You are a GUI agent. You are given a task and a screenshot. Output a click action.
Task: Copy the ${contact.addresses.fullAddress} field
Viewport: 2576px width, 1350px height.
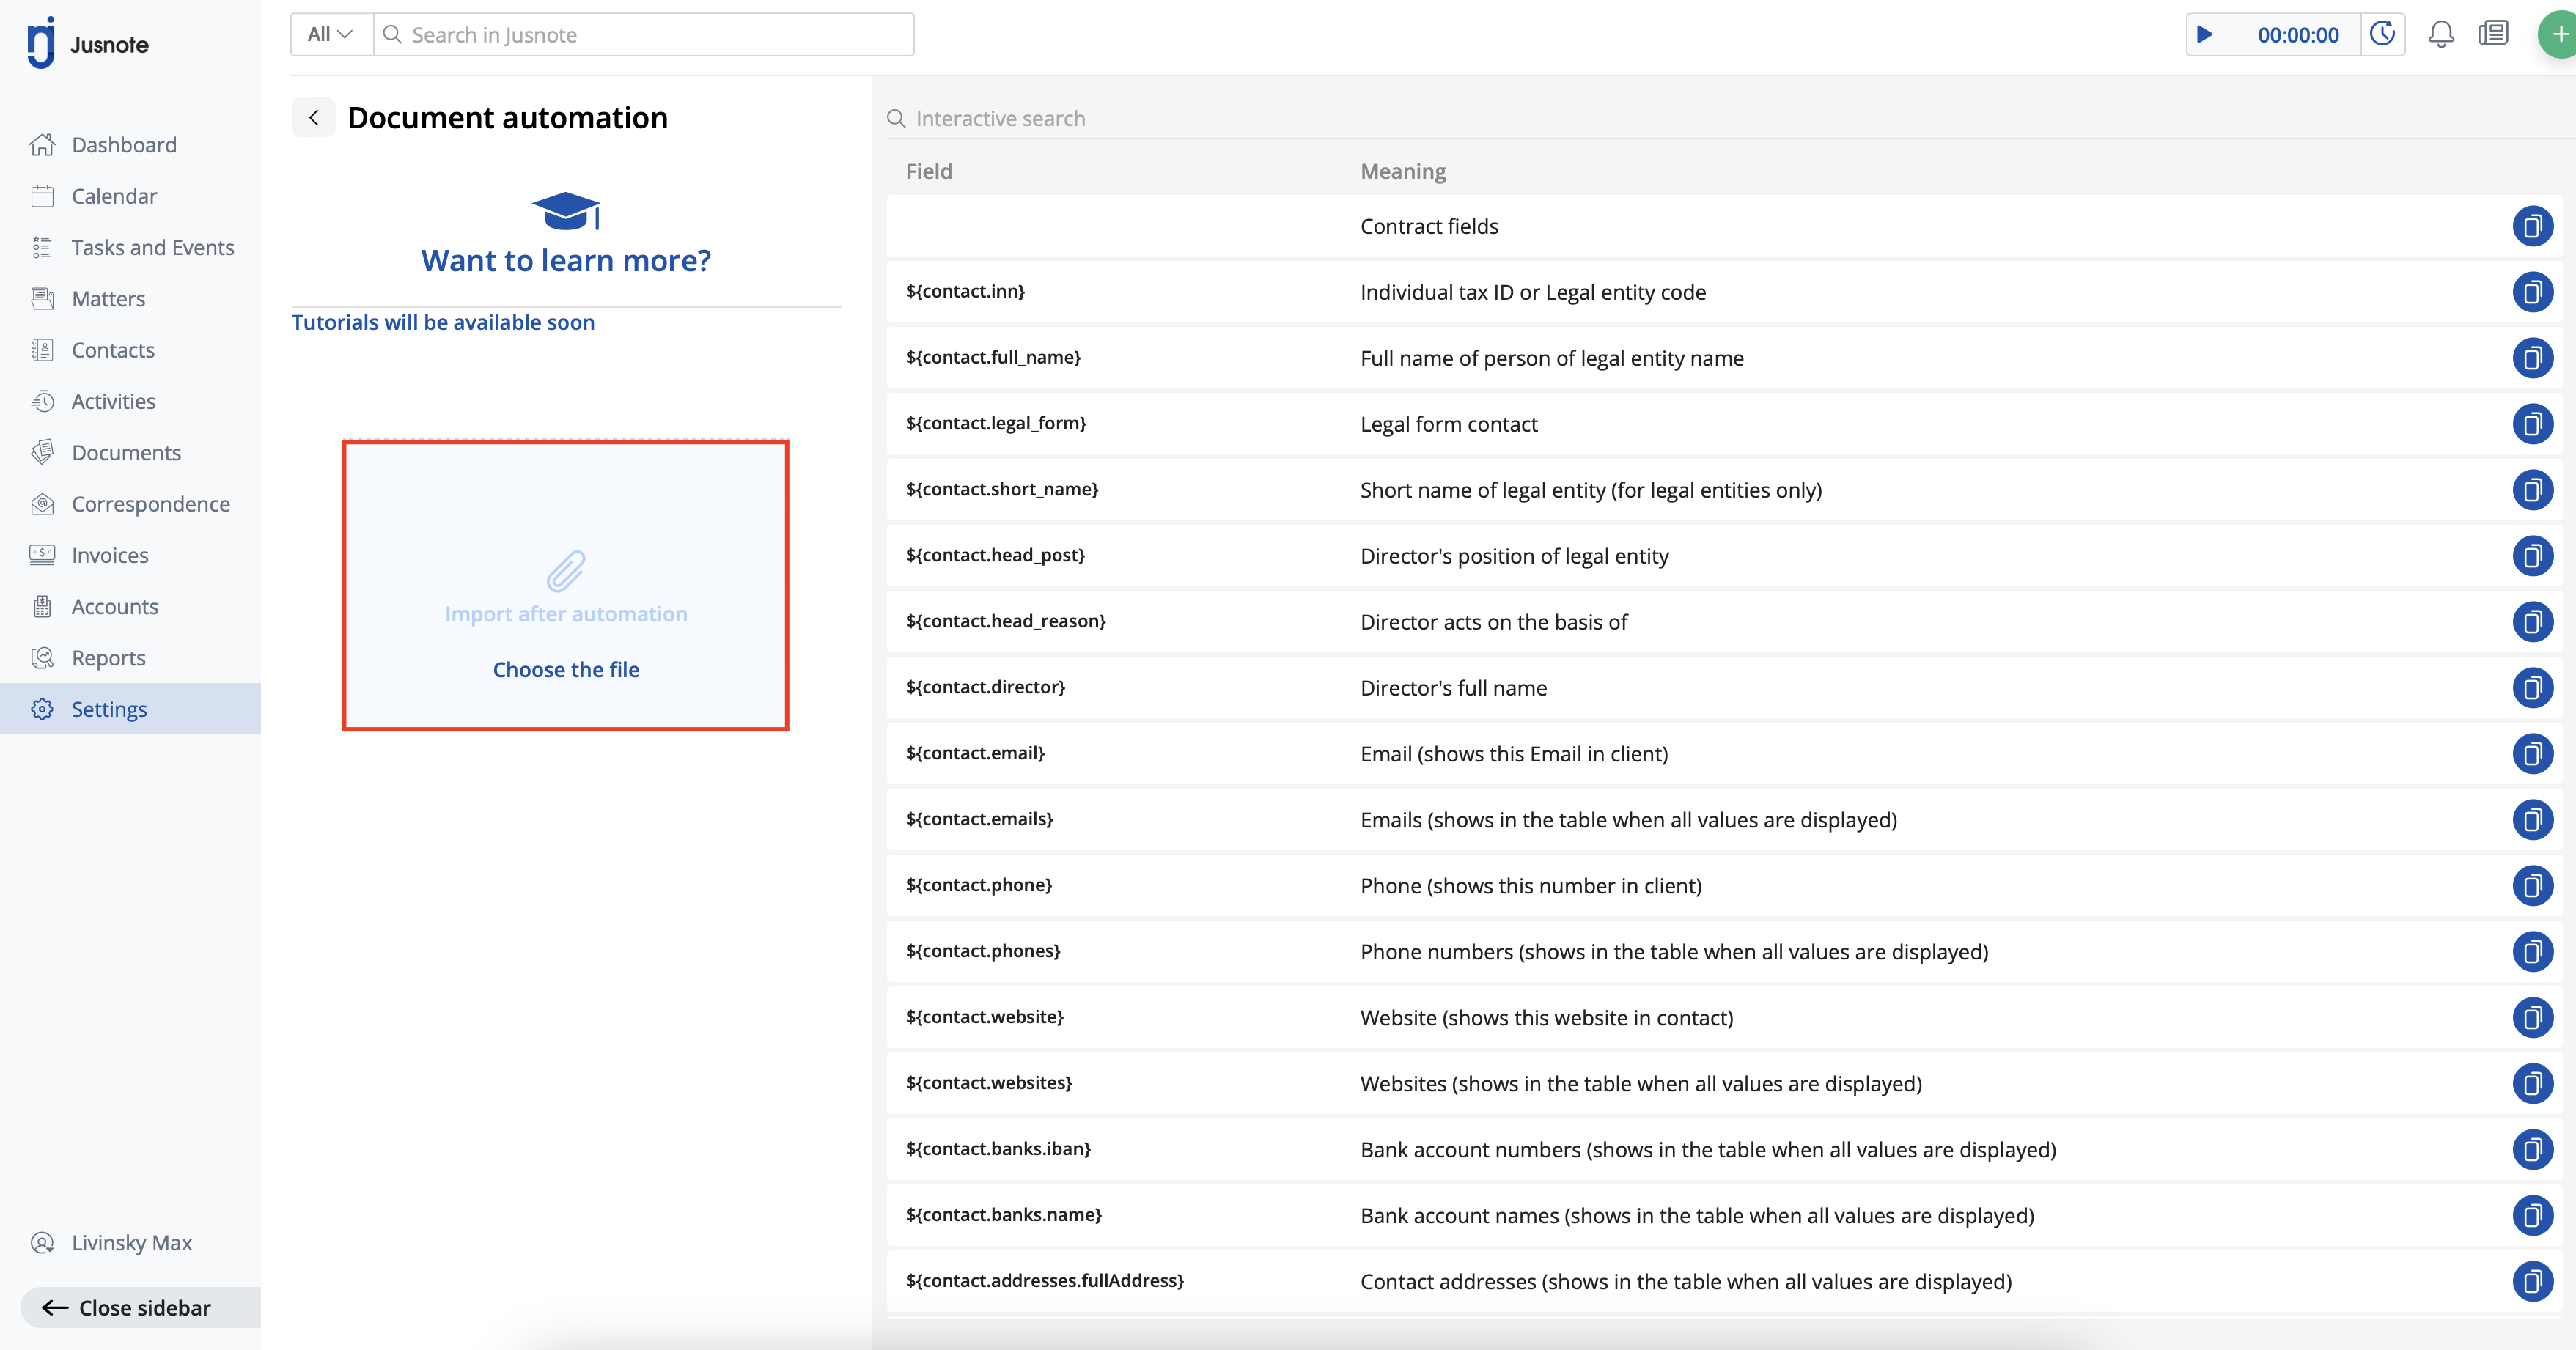pos(2533,1282)
